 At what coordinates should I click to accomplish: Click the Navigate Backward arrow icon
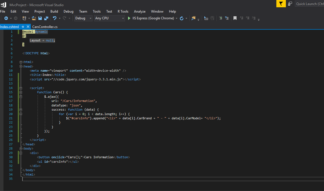click(x=6, y=18)
